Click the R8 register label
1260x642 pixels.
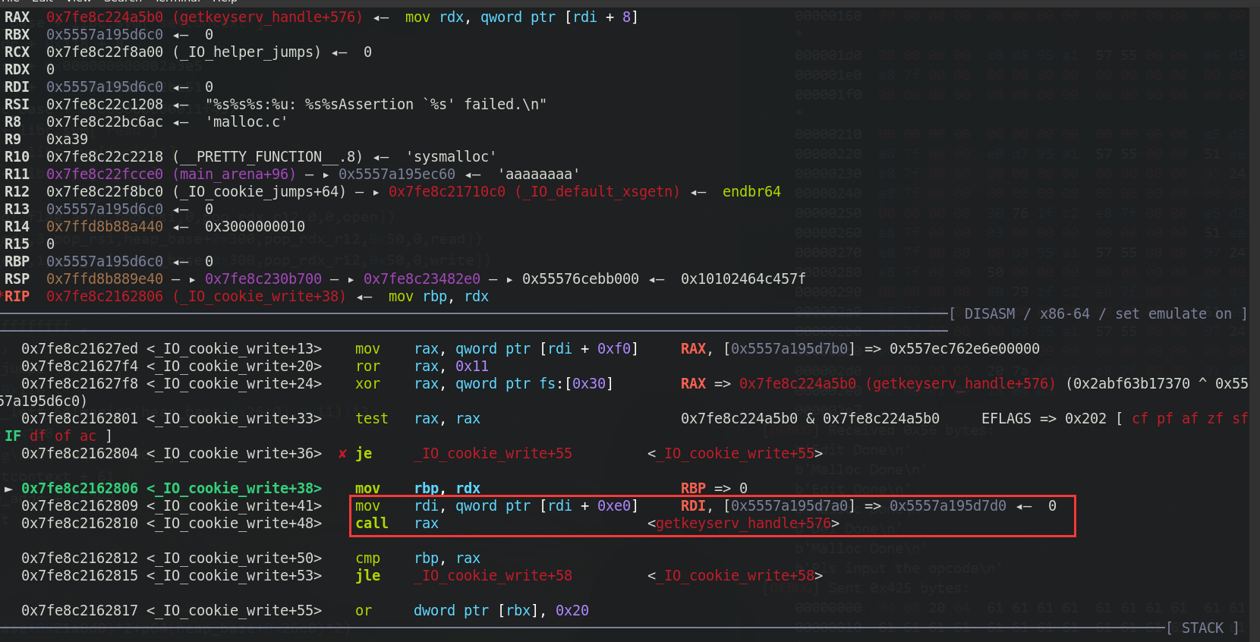(x=13, y=121)
